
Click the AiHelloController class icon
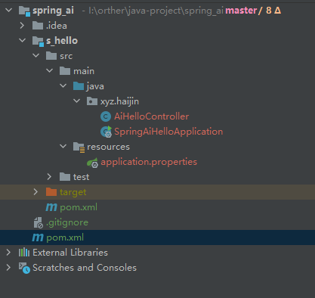click(106, 116)
